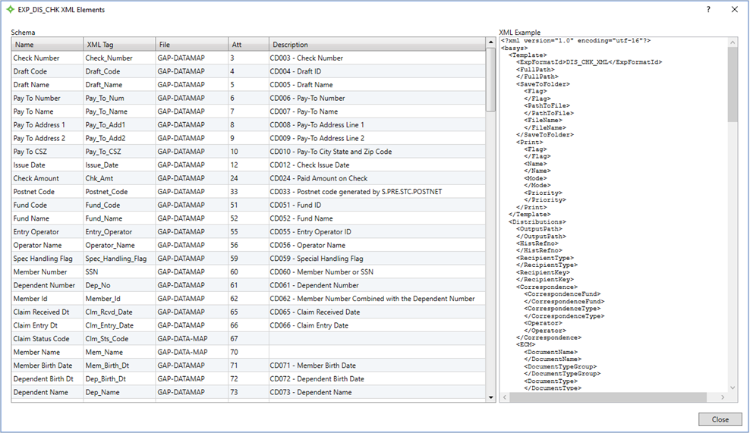Click the Schema table scroll down arrow

pyautogui.click(x=490, y=397)
